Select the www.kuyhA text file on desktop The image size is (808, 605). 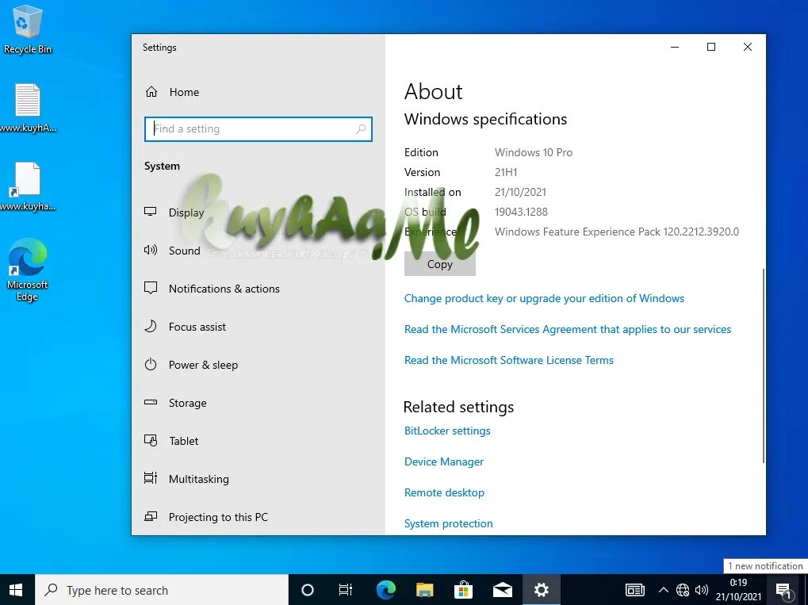pyautogui.click(x=27, y=108)
